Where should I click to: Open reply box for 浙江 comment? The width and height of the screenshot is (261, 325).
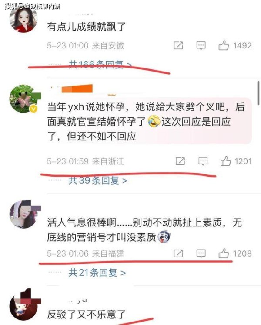[203, 161]
